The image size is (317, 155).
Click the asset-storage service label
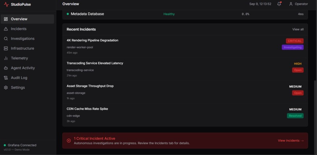point(76,93)
